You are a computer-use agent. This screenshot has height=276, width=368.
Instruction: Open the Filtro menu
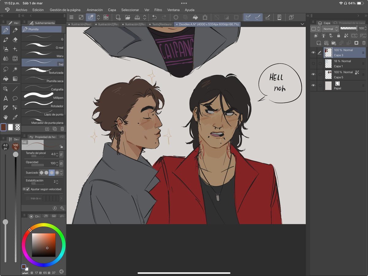click(158, 10)
